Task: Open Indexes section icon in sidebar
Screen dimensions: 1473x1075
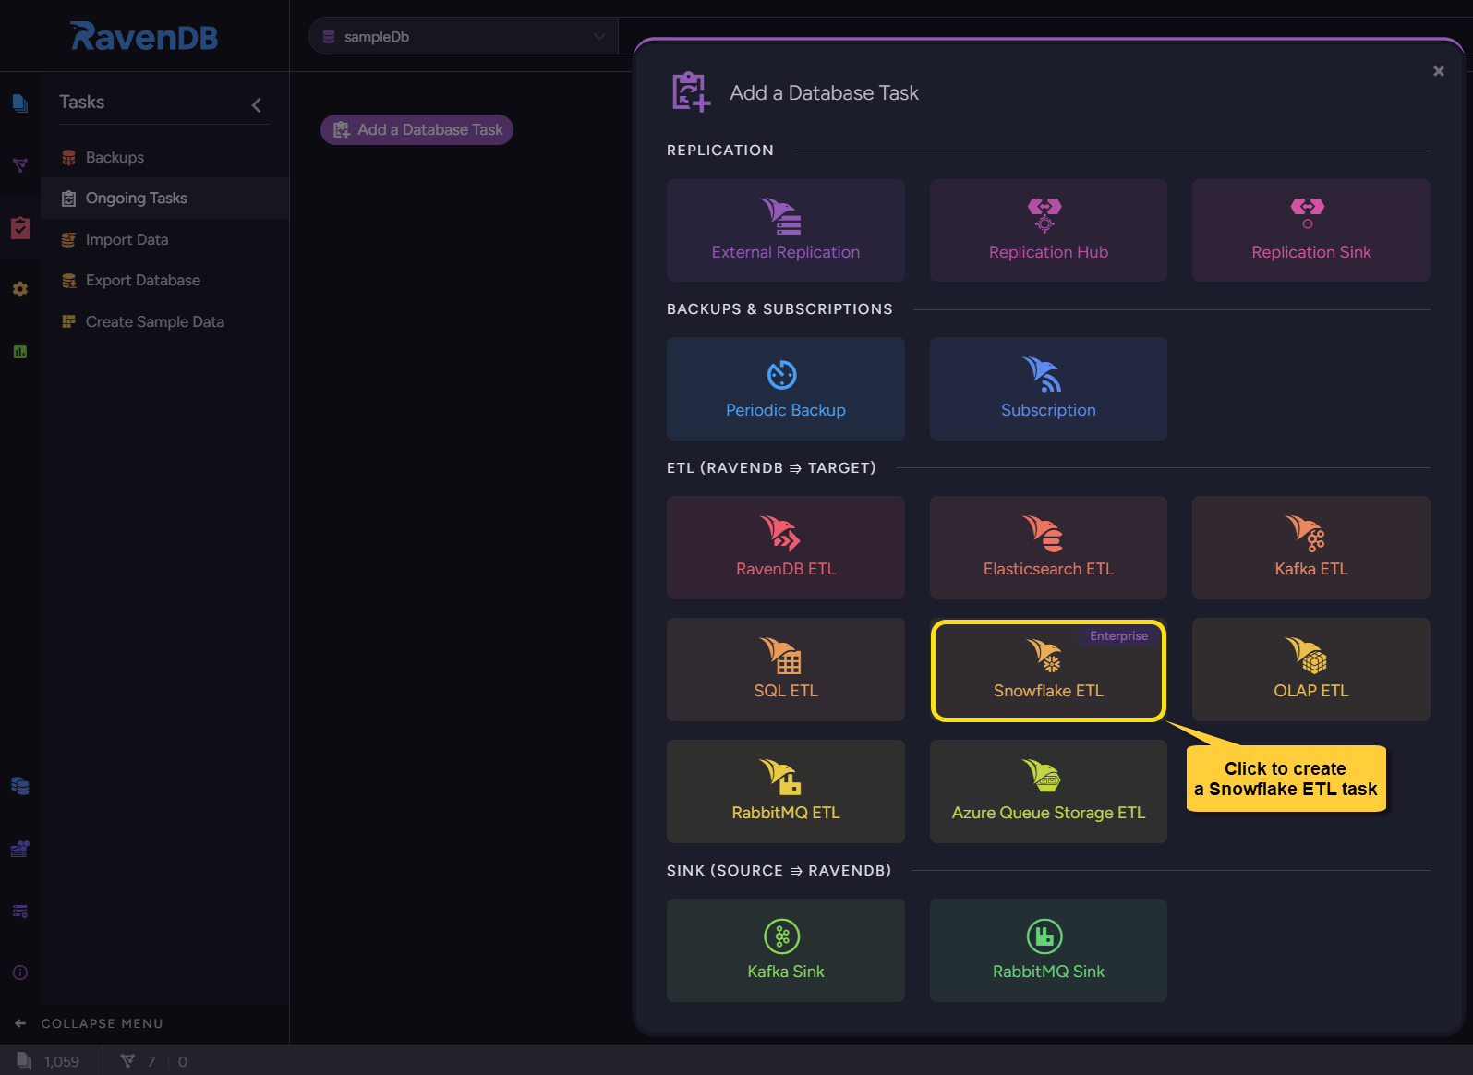Action: (x=19, y=165)
